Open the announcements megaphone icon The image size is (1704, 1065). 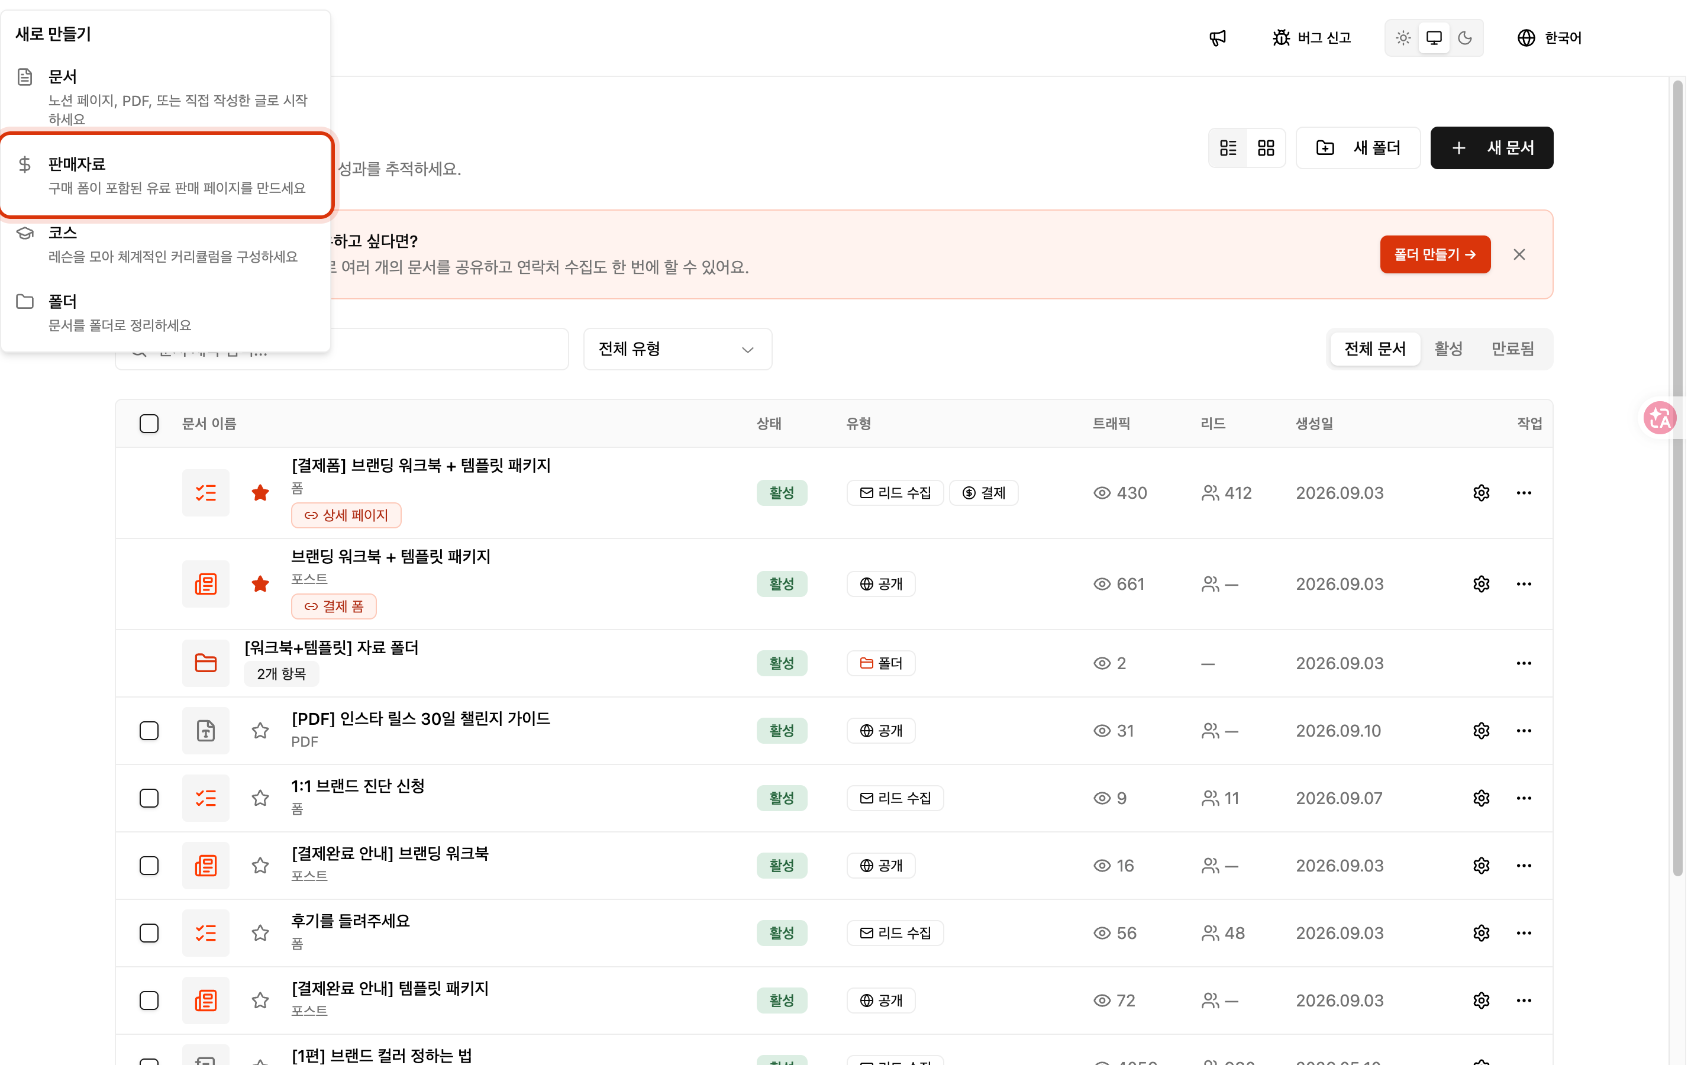1218,38
